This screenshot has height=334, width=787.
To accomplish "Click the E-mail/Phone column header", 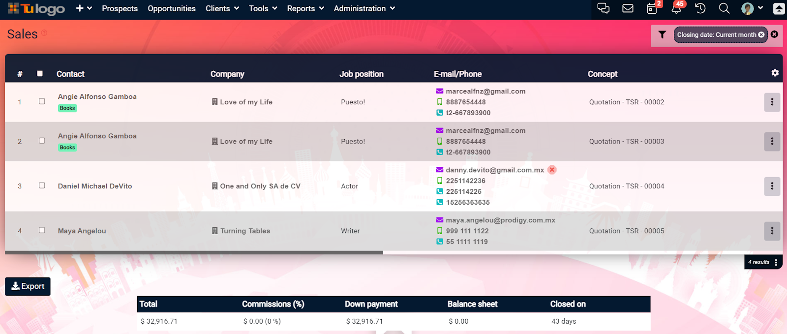I will (457, 74).
